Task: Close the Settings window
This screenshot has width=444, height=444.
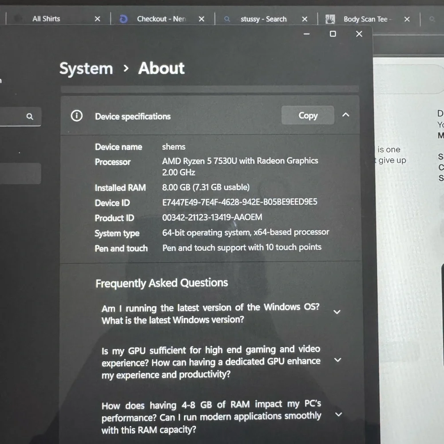Action: point(359,34)
